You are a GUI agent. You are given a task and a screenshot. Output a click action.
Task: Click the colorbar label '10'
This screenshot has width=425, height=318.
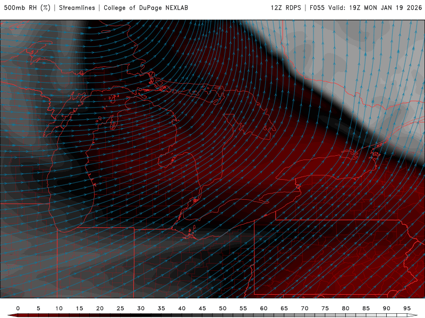[x=59, y=308]
